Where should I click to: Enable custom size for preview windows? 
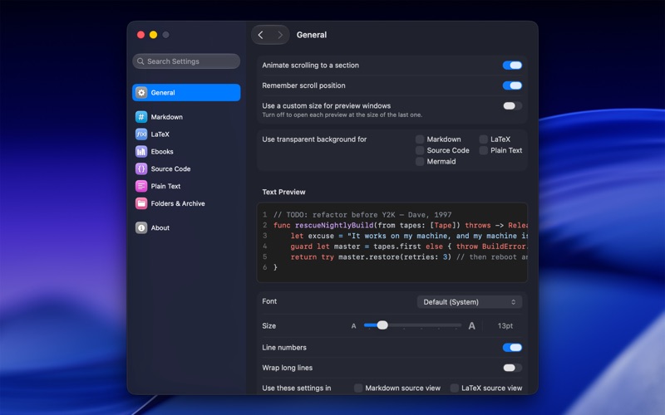[x=512, y=106]
